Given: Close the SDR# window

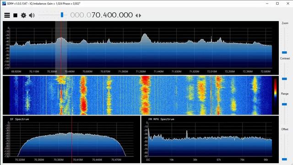Looking at the screenshot, I should (x=288, y=3).
